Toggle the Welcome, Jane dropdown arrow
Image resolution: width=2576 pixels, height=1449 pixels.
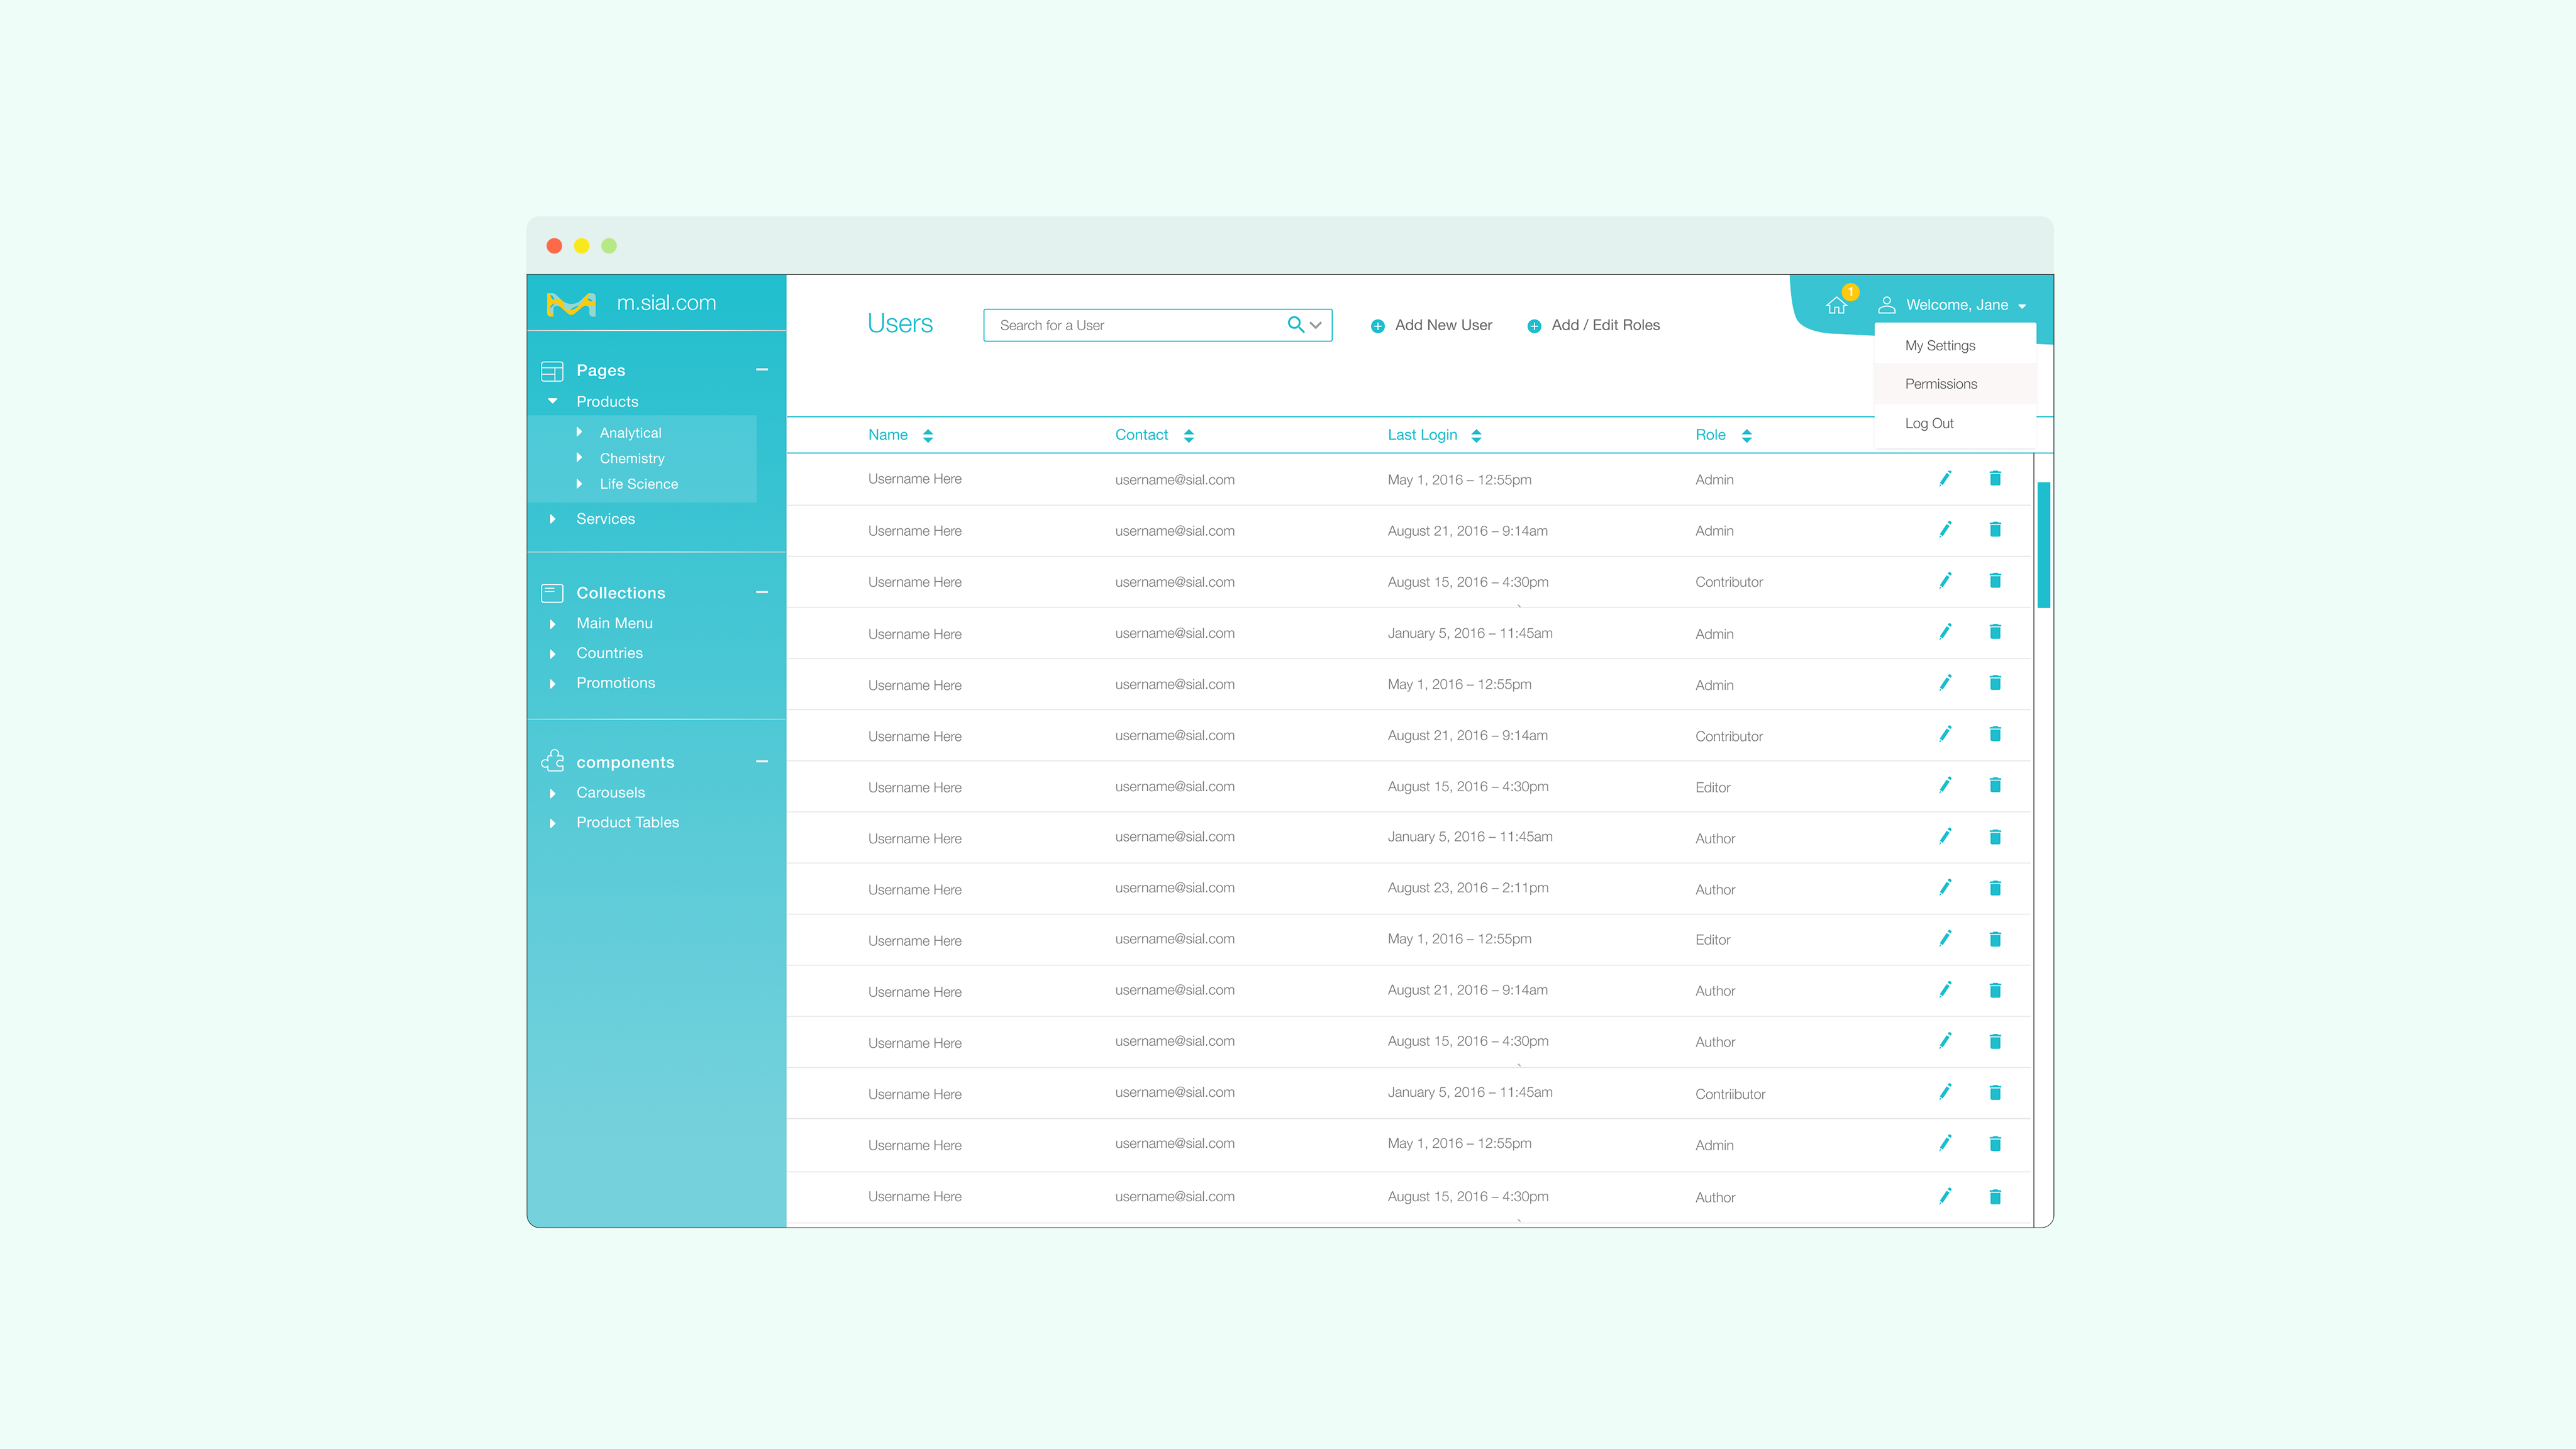[x=2022, y=306]
